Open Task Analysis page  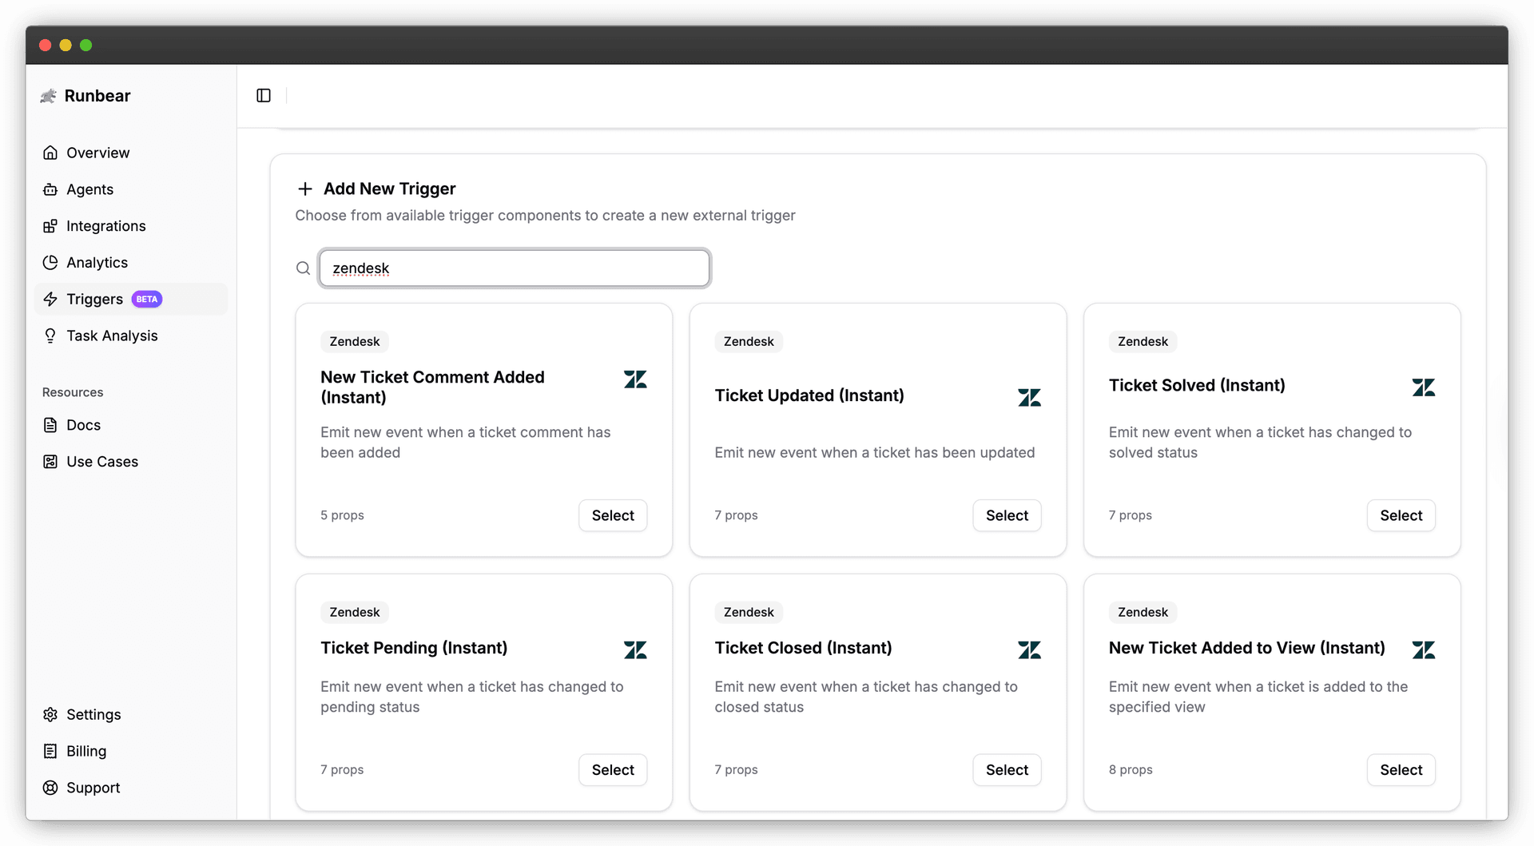coord(112,336)
